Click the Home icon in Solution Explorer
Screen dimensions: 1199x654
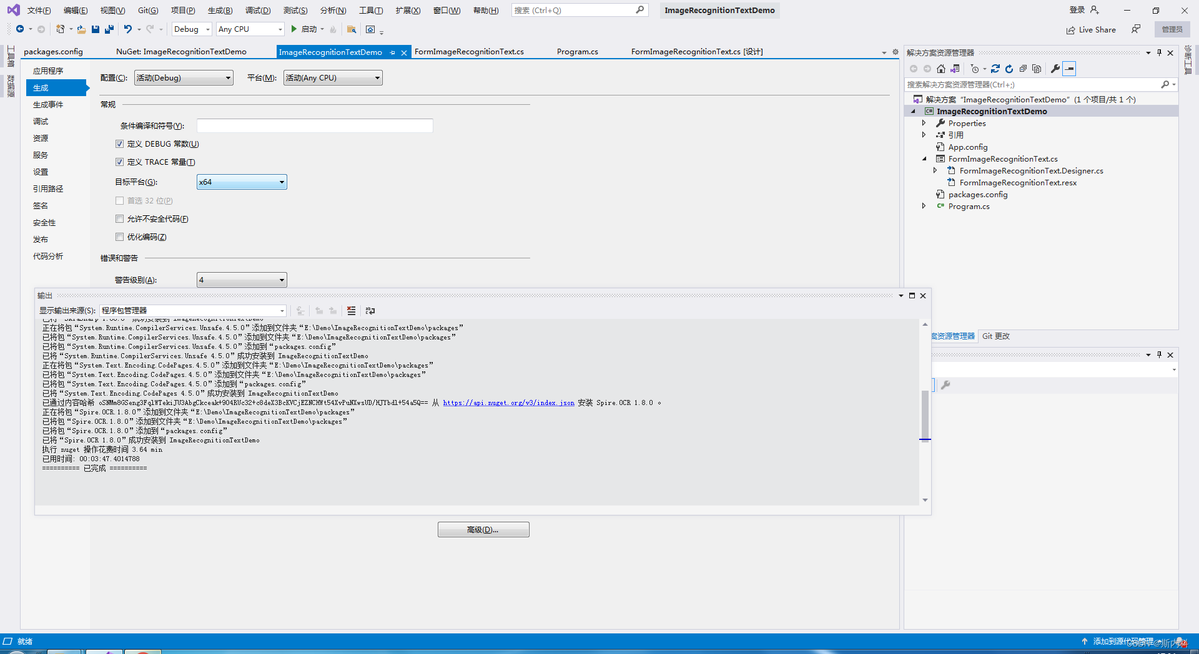pos(941,69)
